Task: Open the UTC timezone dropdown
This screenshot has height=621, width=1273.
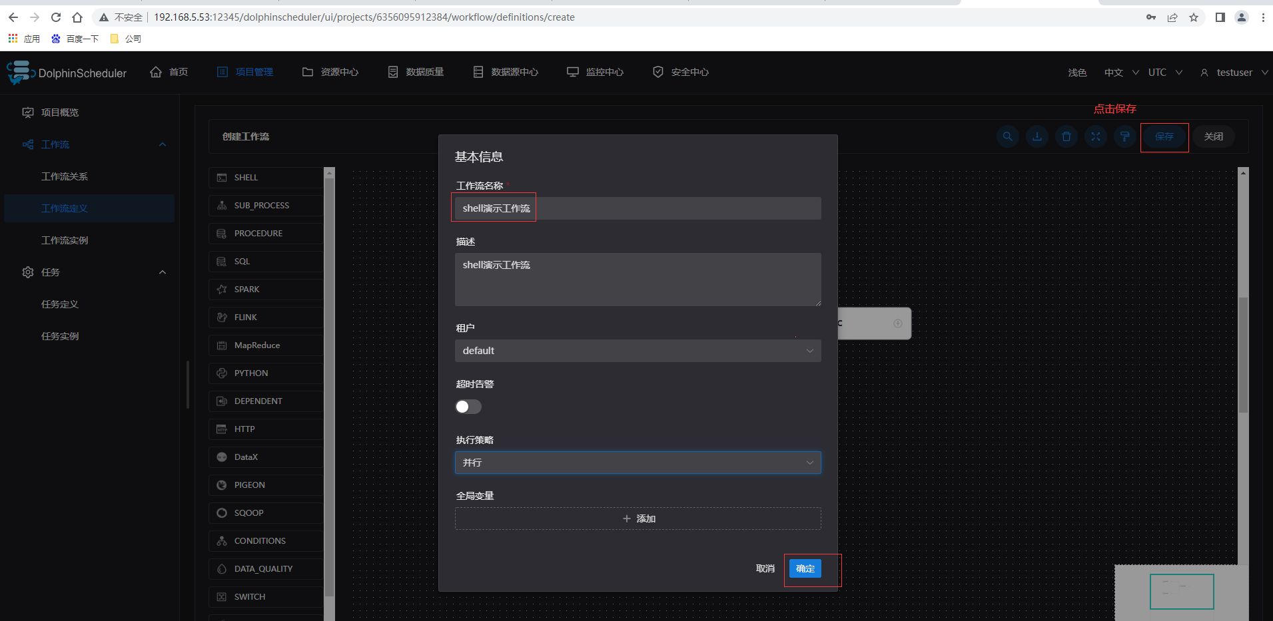Action: click(x=1165, y=73)
